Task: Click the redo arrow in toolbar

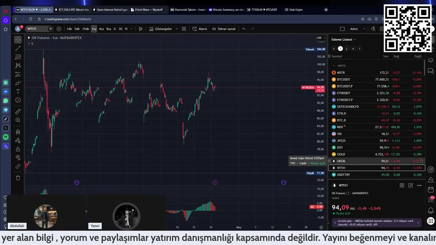Action: click(253, 29)
